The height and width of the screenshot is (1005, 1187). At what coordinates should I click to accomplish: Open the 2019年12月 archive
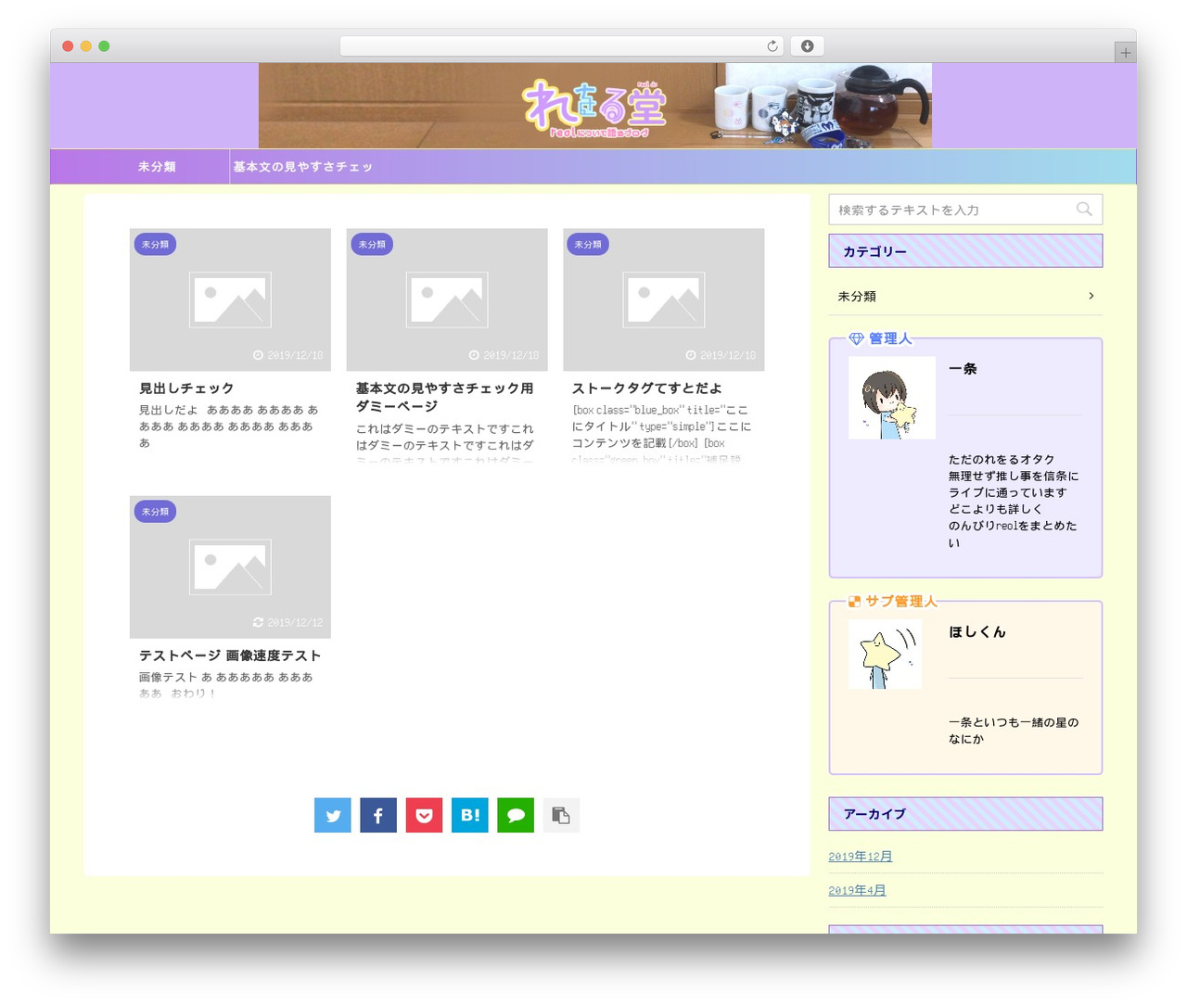861,857
